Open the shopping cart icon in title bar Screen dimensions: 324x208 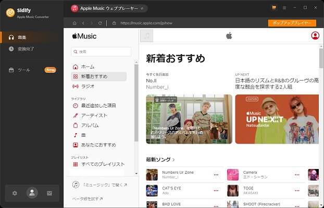click(x=274, y=8)
